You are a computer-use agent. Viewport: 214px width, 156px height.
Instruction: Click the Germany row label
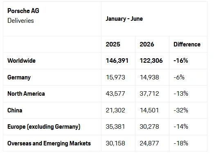[19, 77]
